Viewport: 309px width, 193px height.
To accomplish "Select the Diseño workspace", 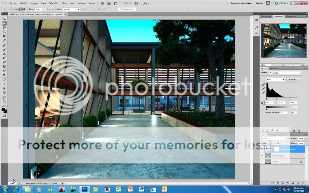I will tap(260, 3).
